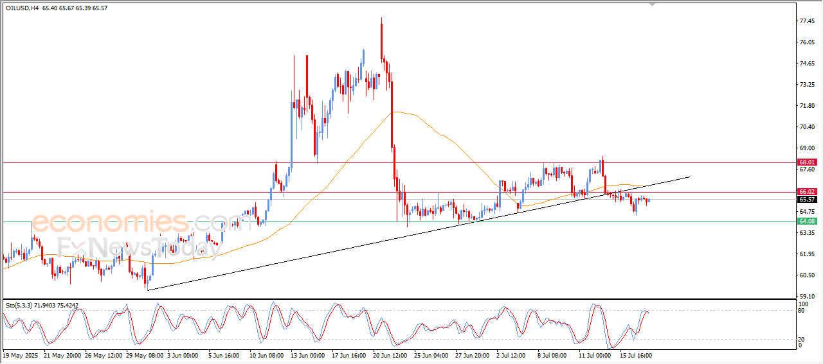The height and width of the screenshot is (364, 823).
Task: Click the 69.00 price axis label
Action: (x=808, y=148)
